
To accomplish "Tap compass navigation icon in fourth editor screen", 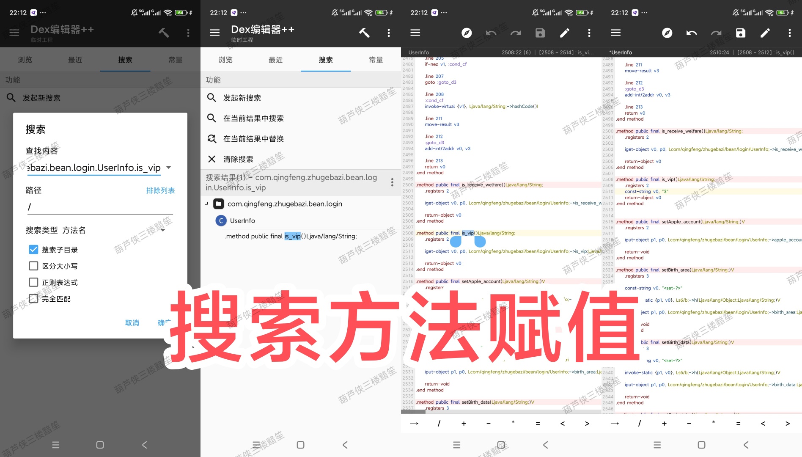I will coord(667,33).
